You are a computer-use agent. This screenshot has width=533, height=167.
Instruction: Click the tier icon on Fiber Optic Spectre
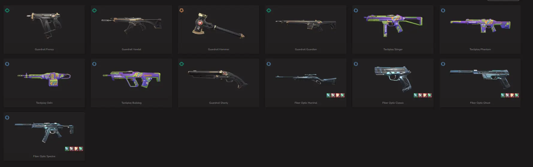click(7, 117)
